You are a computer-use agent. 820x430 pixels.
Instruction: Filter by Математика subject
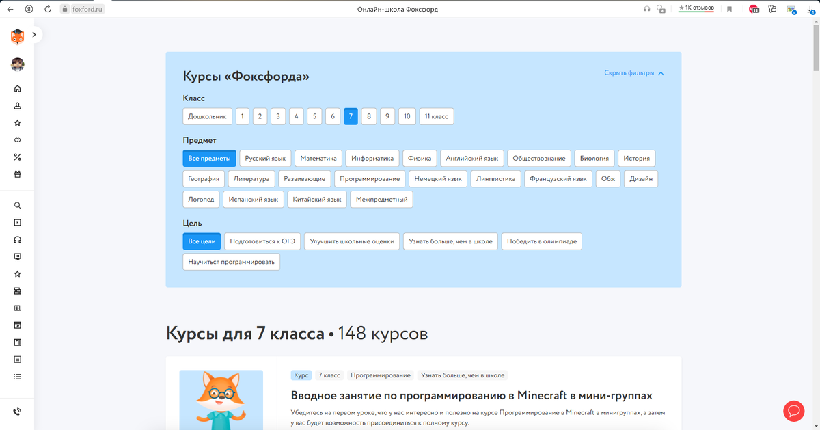click(x=318, y=159)
